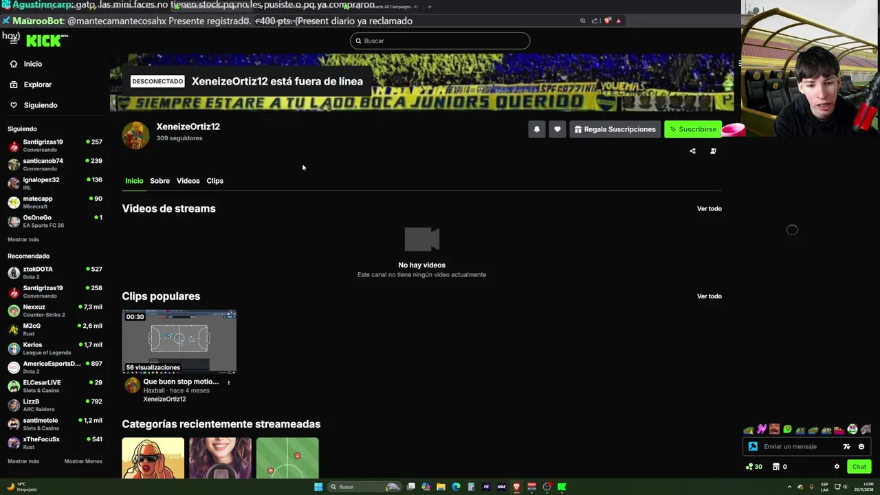Click the taskbar clock showing 14:00
Viewport: 880px width, 495px height.
[x=865, y=487]
